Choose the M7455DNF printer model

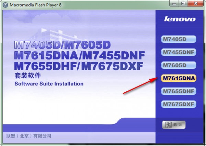179,52
